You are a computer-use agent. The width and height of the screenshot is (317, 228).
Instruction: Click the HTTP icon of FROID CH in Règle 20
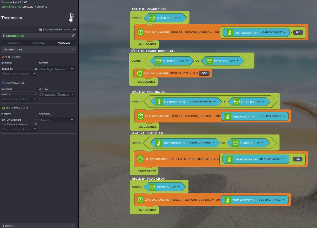coord(152,187)
